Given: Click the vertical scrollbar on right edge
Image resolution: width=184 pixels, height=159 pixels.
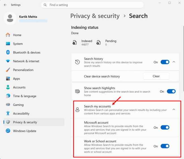Looking at the screenshot, I should click(183, 58).
